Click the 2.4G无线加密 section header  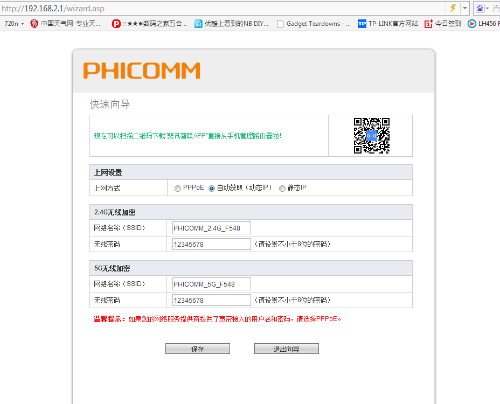pyautogui.click(x=251, y=212)
